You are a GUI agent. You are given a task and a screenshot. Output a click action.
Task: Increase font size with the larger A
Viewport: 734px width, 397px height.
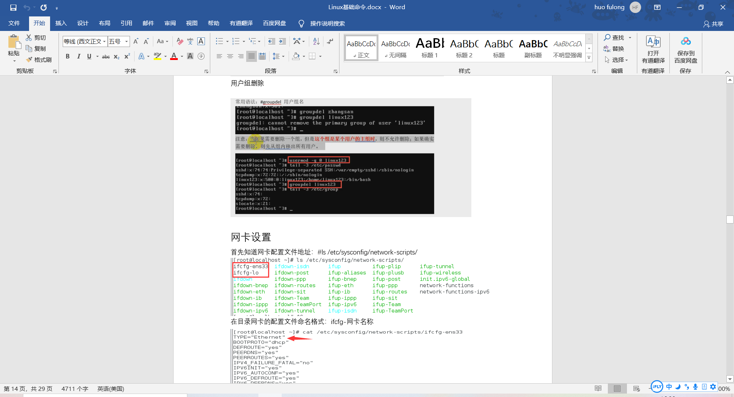click(136, 41)
